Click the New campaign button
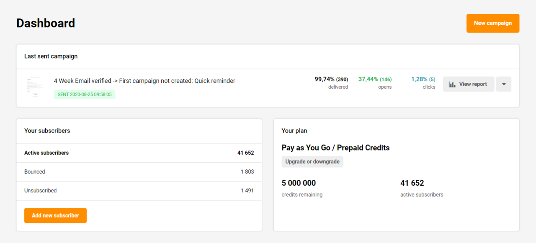Screen dimensions: 536x243 (x=492, y=23)
